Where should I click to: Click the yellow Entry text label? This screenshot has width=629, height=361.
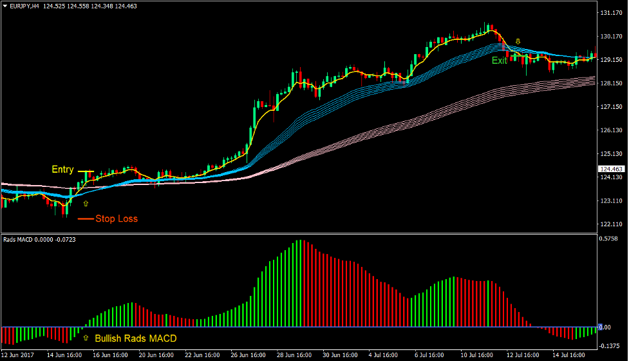[x=62, y=170]
